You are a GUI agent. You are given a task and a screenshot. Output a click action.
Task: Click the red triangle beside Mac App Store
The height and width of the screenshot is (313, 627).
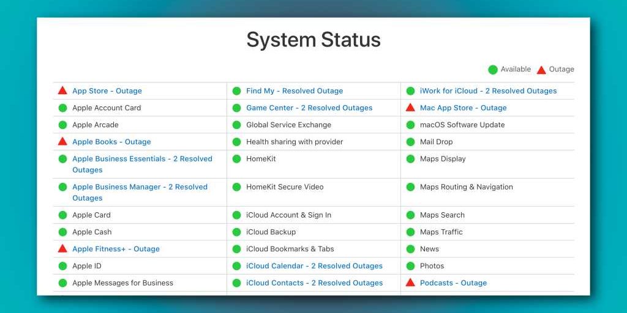click(x=410, y=108)
